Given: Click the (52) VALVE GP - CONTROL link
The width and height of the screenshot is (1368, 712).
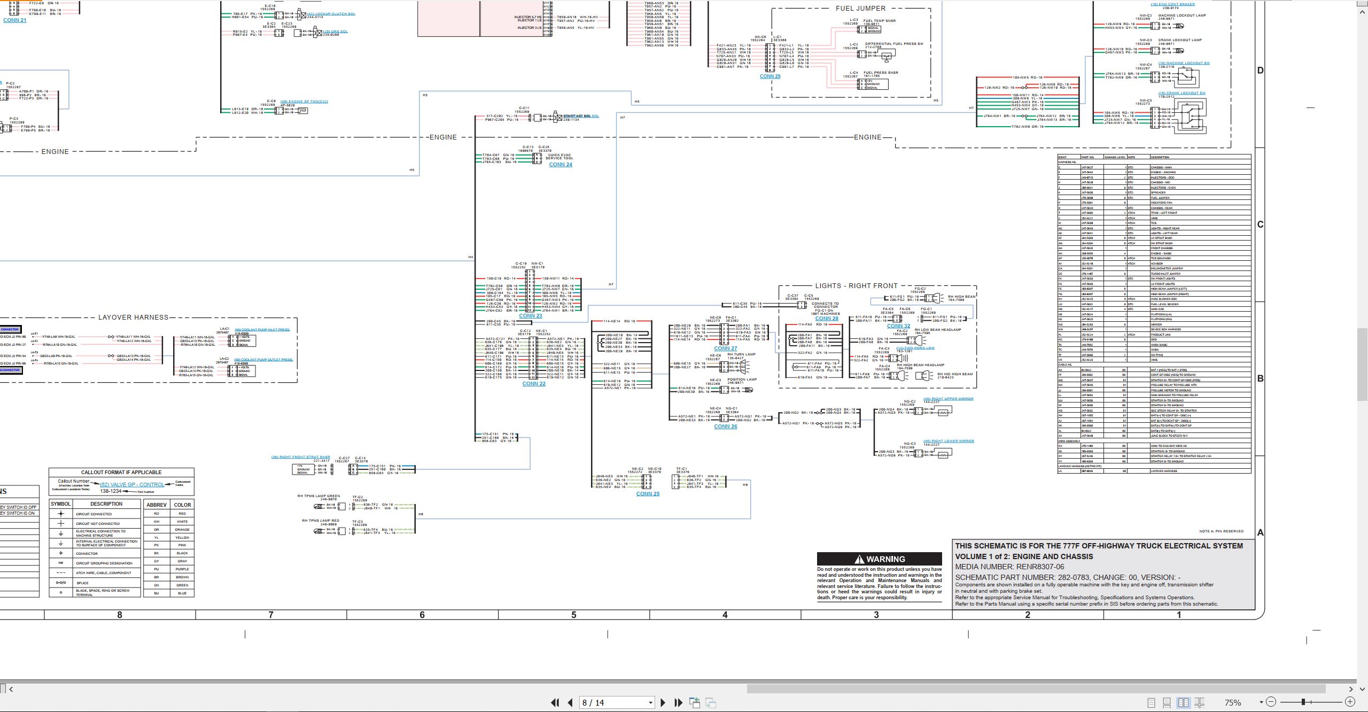Looking at the screenshot, I should pos(132,485).
